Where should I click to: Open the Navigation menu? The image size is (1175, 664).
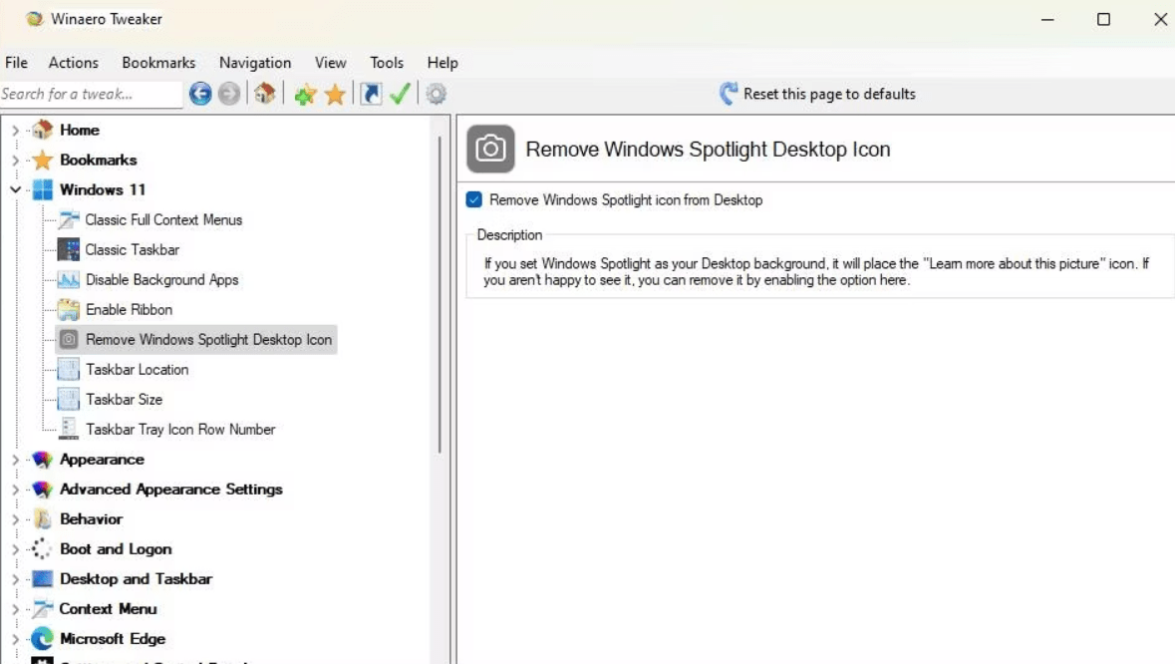click(x=255, y=63)
